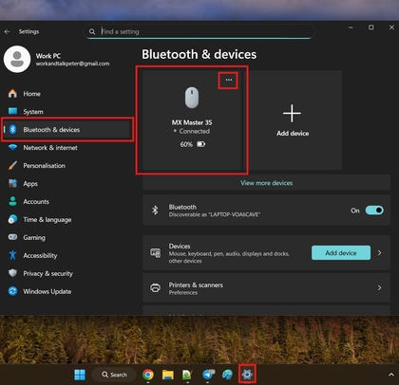Click the Time & language globe icon
Screen dimensions: 399x385
pos(12,219)
